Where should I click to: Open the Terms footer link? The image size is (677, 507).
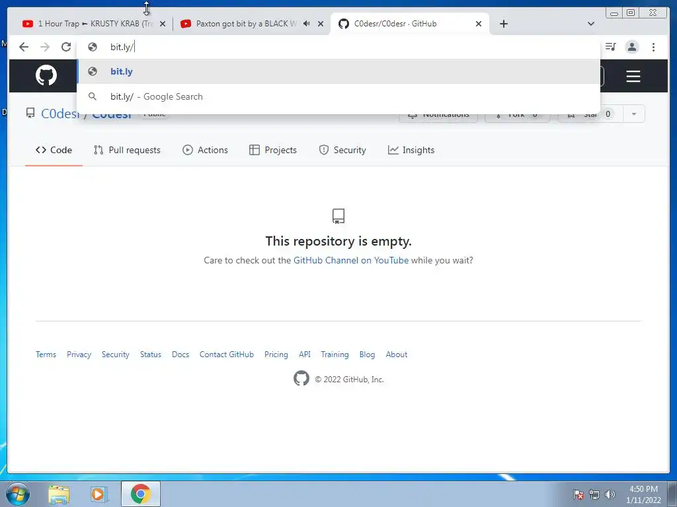(46, 355)
